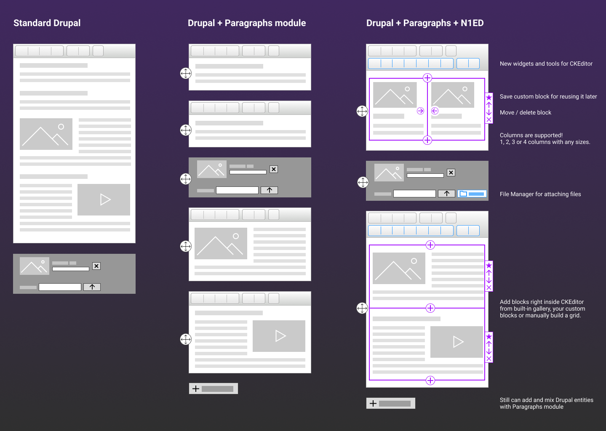This screenshot has height=431, width=606.
Task: Click 'Save custom block for reusing it later'
Action: [x=548, y=96]
